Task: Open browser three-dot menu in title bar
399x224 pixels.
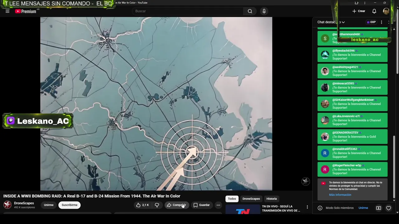Action: (365, 3)
